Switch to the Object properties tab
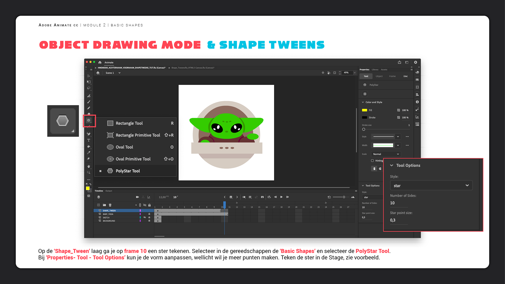 (379, 76)
